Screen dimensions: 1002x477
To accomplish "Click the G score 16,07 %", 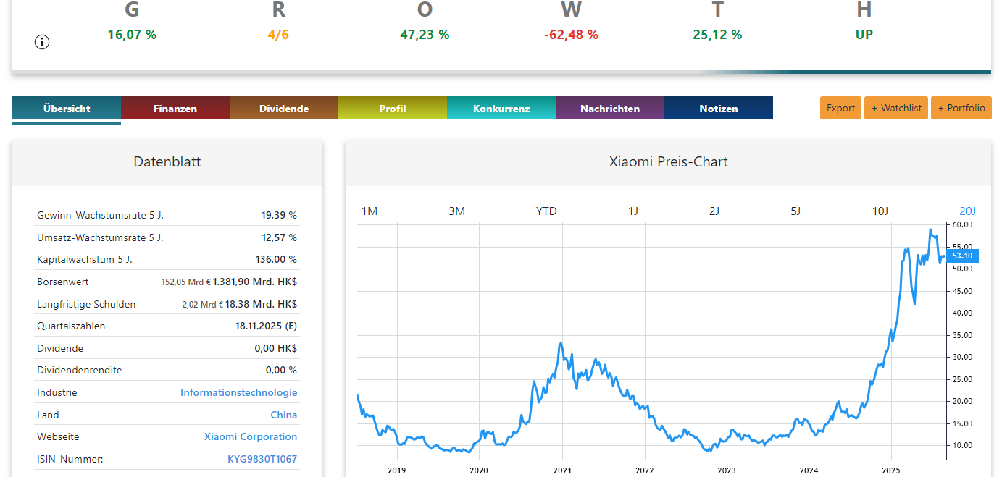I will [x=132, y=34].
